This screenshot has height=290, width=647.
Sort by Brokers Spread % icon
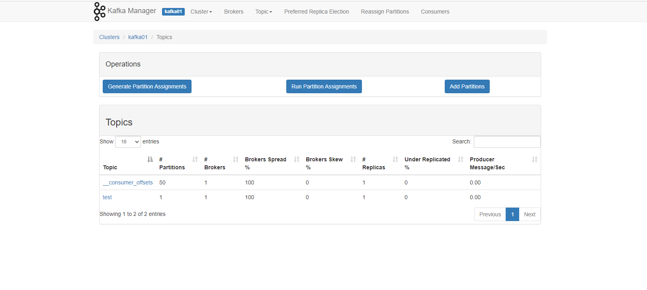[297, 159]
